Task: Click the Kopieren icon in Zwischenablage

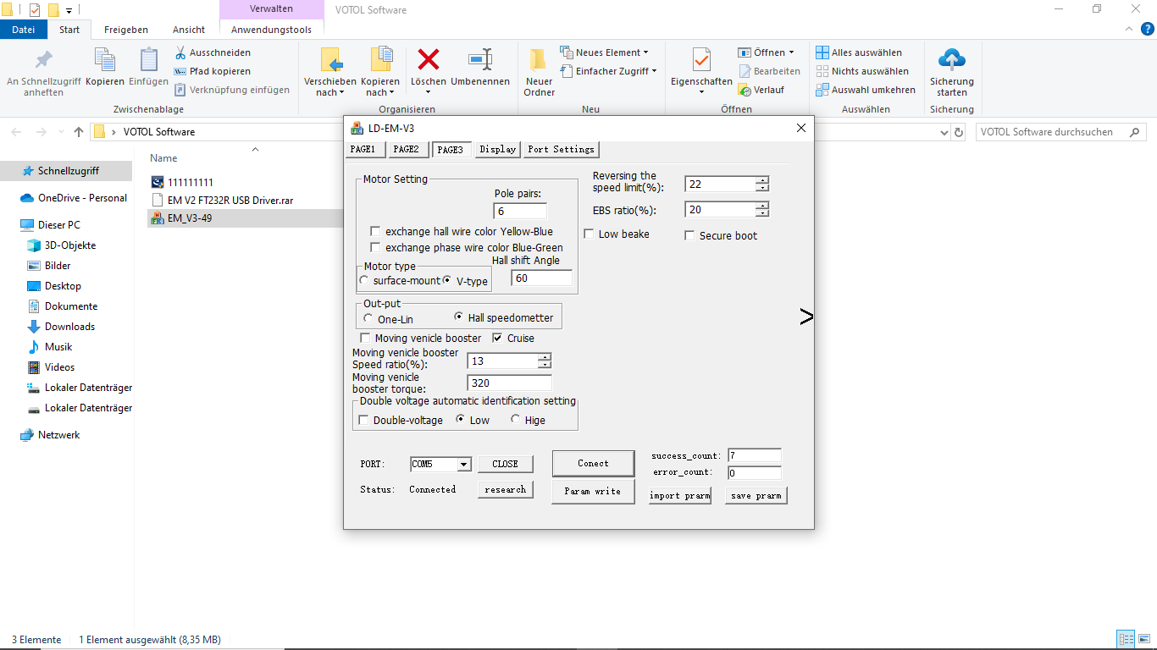Action: pos(105,60)
